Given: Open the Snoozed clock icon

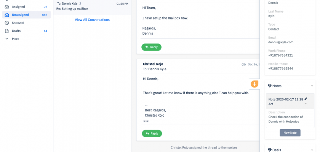Looking at the screenshot, I should click(x=7, y=23).
